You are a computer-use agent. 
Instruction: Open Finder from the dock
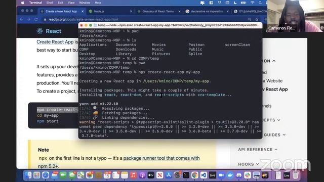click(28, 175)
